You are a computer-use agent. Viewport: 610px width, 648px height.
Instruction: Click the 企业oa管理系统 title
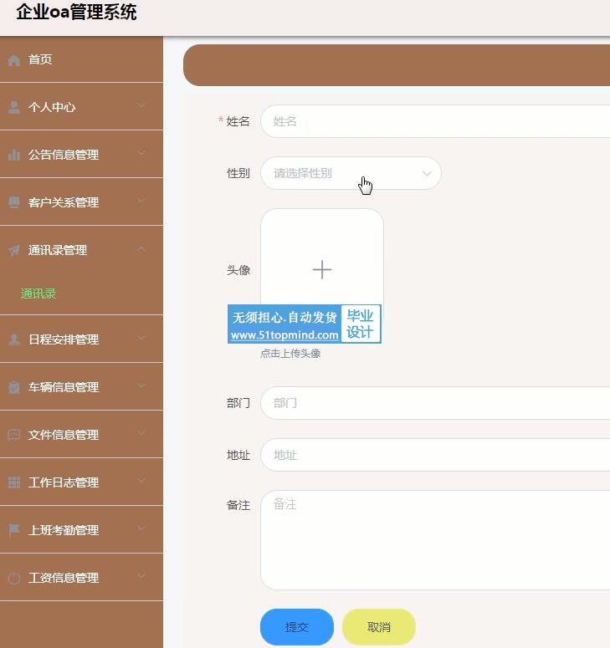[x=76, y=12]
